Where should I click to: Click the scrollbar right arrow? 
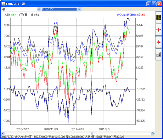point(153,133)
